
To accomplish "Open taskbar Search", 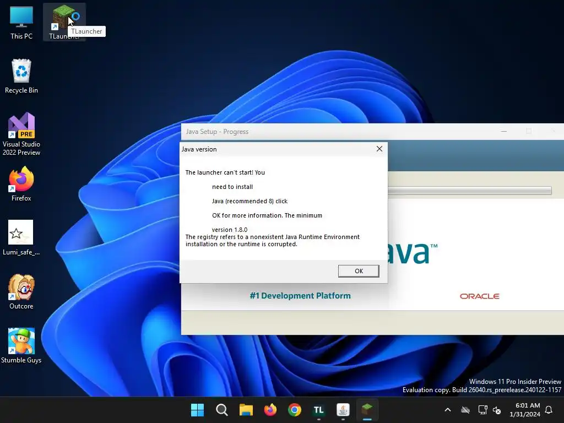I will [221, 410].
